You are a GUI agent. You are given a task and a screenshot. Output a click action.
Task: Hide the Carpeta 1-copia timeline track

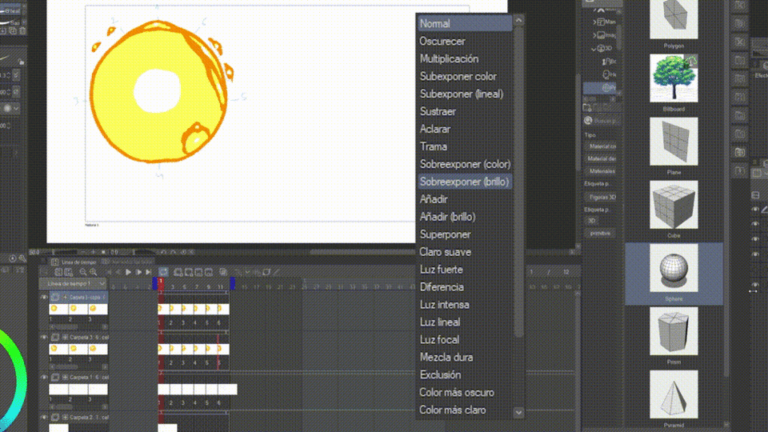(43, 298)
